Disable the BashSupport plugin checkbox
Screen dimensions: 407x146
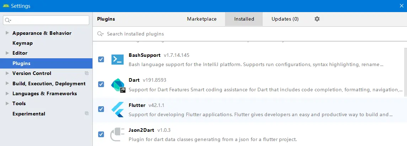101,59
